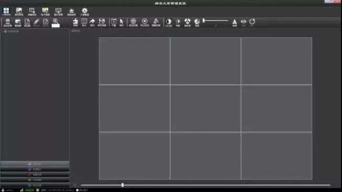342x192 pixels.
Task: Select the half-shaded contrast circle icon
Action: coord(168,22)
